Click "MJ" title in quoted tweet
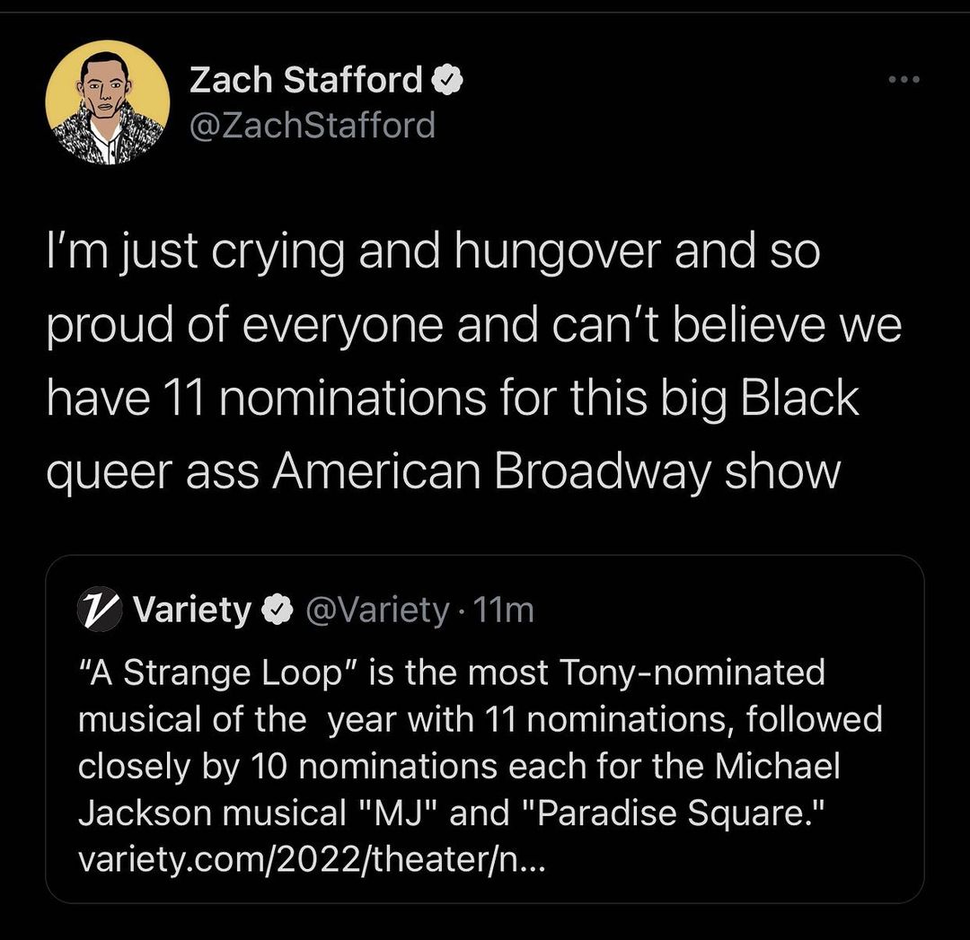The height and width of the screenshot is (940, 970). pos(407,814)
